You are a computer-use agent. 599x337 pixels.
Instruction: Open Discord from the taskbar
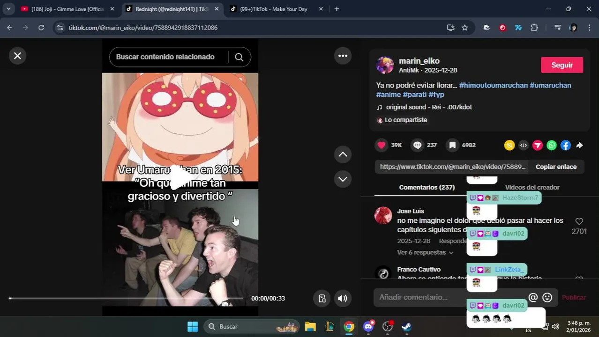(368, 327)
